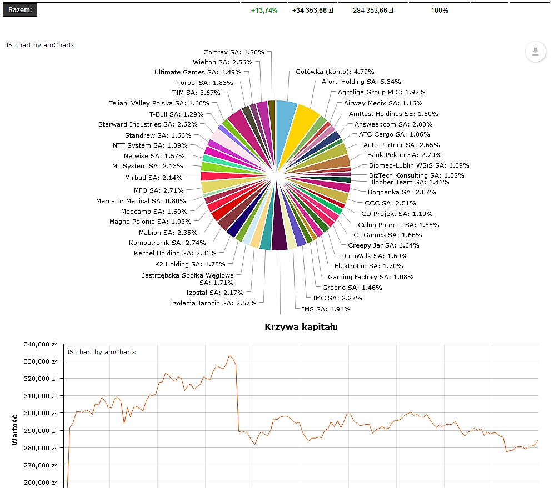The width and height of the screenshot is (554, 488).
Task: Select label 'Celon Pharma SA: 1.55%'
Action: [x=398, y=225]
